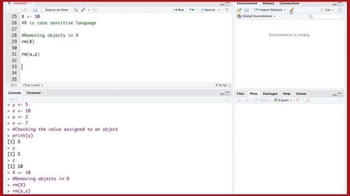Click the '#Removing objects in R' editor comment
The height and width of the screenshot is (196, 350).
(50, 35)
